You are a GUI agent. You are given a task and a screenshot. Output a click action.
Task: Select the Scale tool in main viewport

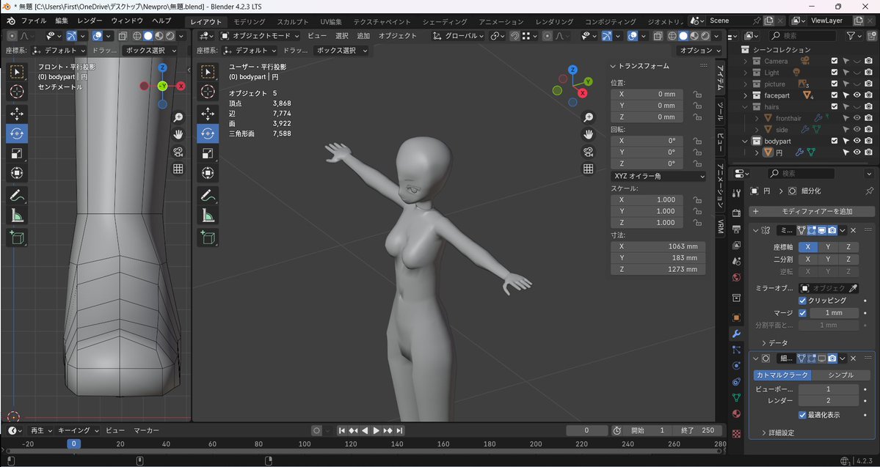click(208, 153)
